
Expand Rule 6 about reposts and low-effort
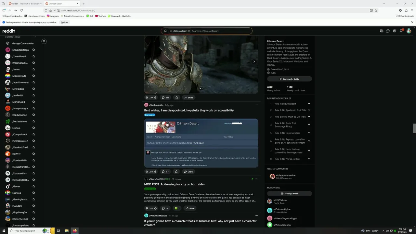click(309, 141)
